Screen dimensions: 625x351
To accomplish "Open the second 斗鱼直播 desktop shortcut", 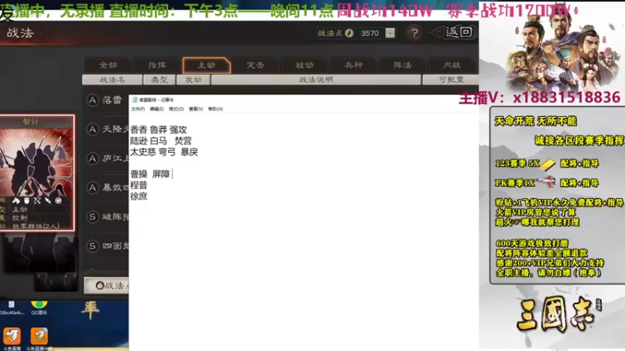I will (x=38, y=339).
